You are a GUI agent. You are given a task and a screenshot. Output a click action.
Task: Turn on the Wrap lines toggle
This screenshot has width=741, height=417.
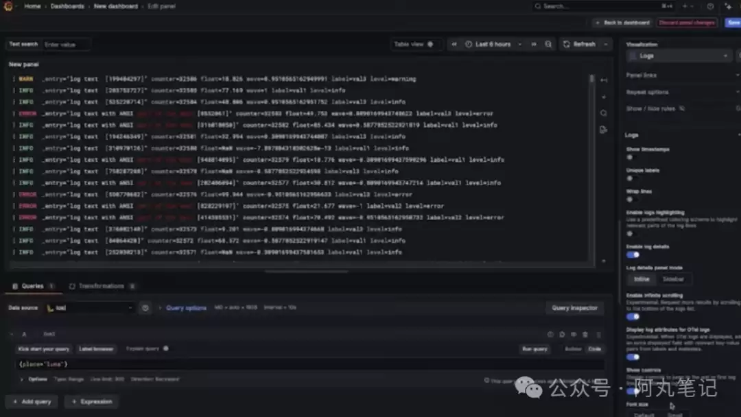[x=631, y=200]
